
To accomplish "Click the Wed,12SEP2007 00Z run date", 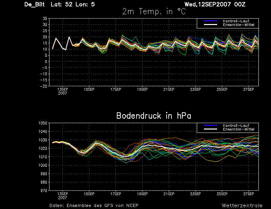I will [x=215, y=4].
